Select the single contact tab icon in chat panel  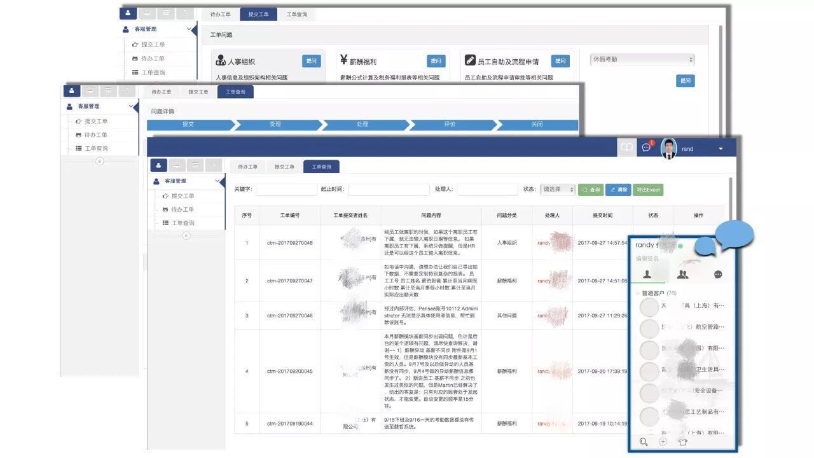pos(647,274)
